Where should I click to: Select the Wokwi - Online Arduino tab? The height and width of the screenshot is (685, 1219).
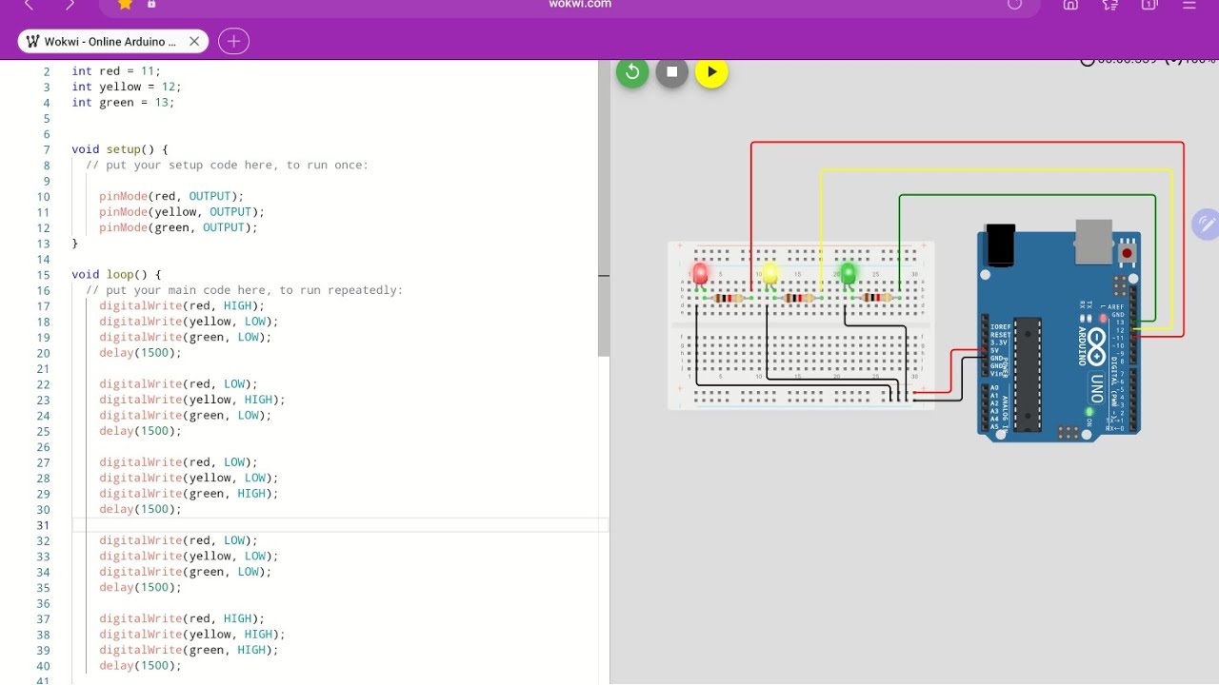click(110, 41)
